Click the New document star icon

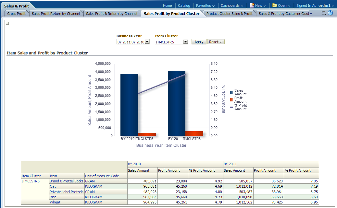pyautogui.click(x=252, y=6)
